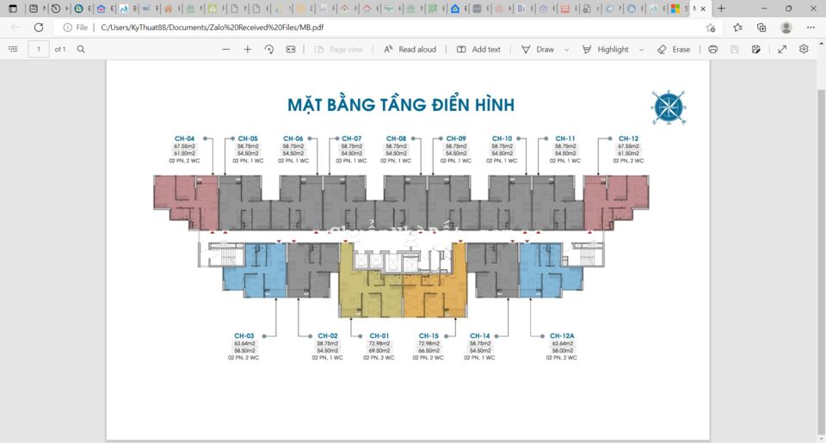Open the Highlight color dropdown arrow
The height and width of the screenshot is (443, 826).
[x=641, y=50]
